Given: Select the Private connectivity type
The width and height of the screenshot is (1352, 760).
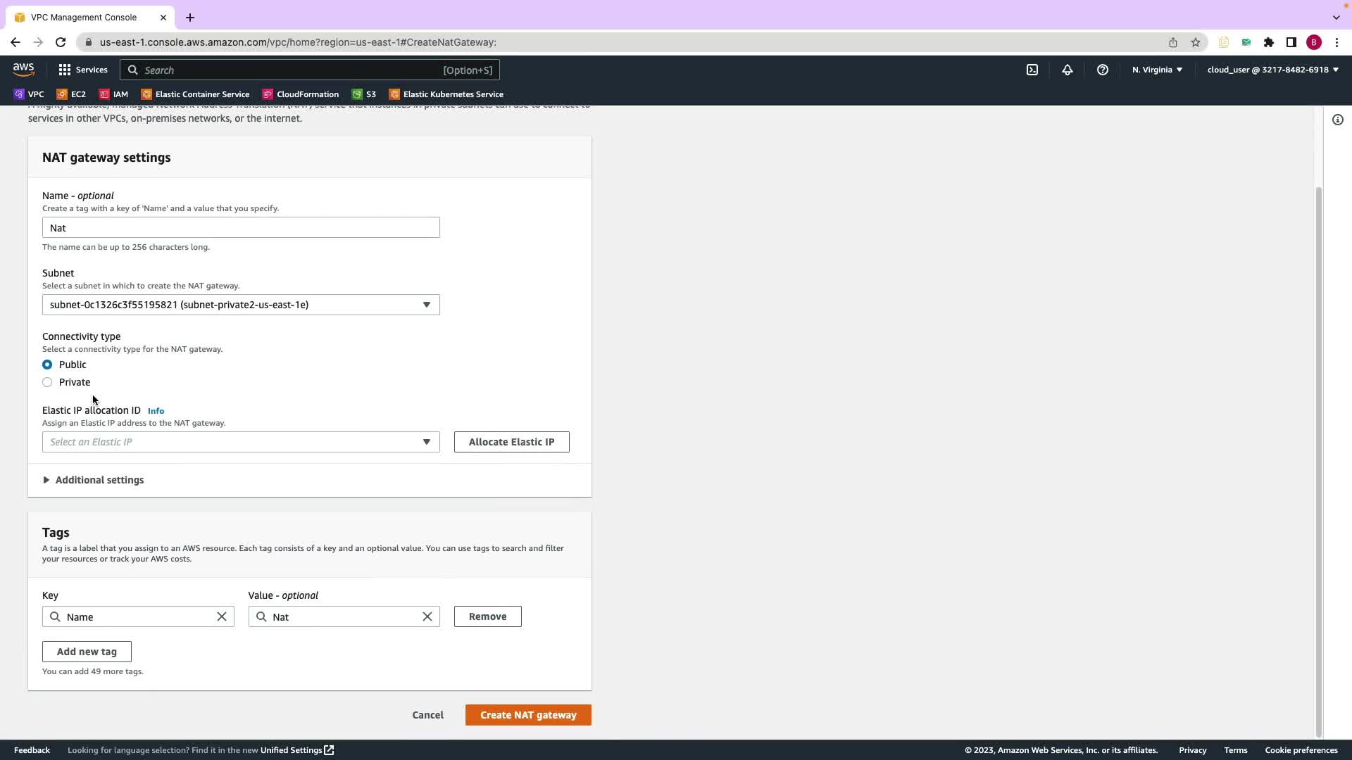Looking at the screenshot, I should (47, 382).
